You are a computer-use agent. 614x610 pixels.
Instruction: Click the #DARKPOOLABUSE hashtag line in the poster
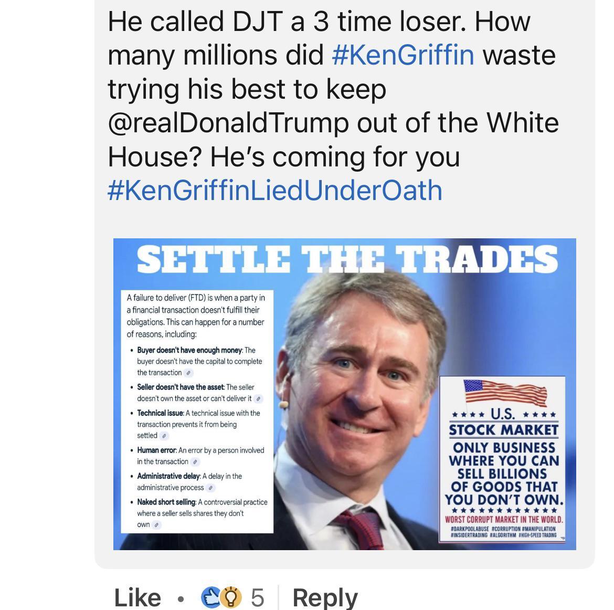click(x=503, y=529)
